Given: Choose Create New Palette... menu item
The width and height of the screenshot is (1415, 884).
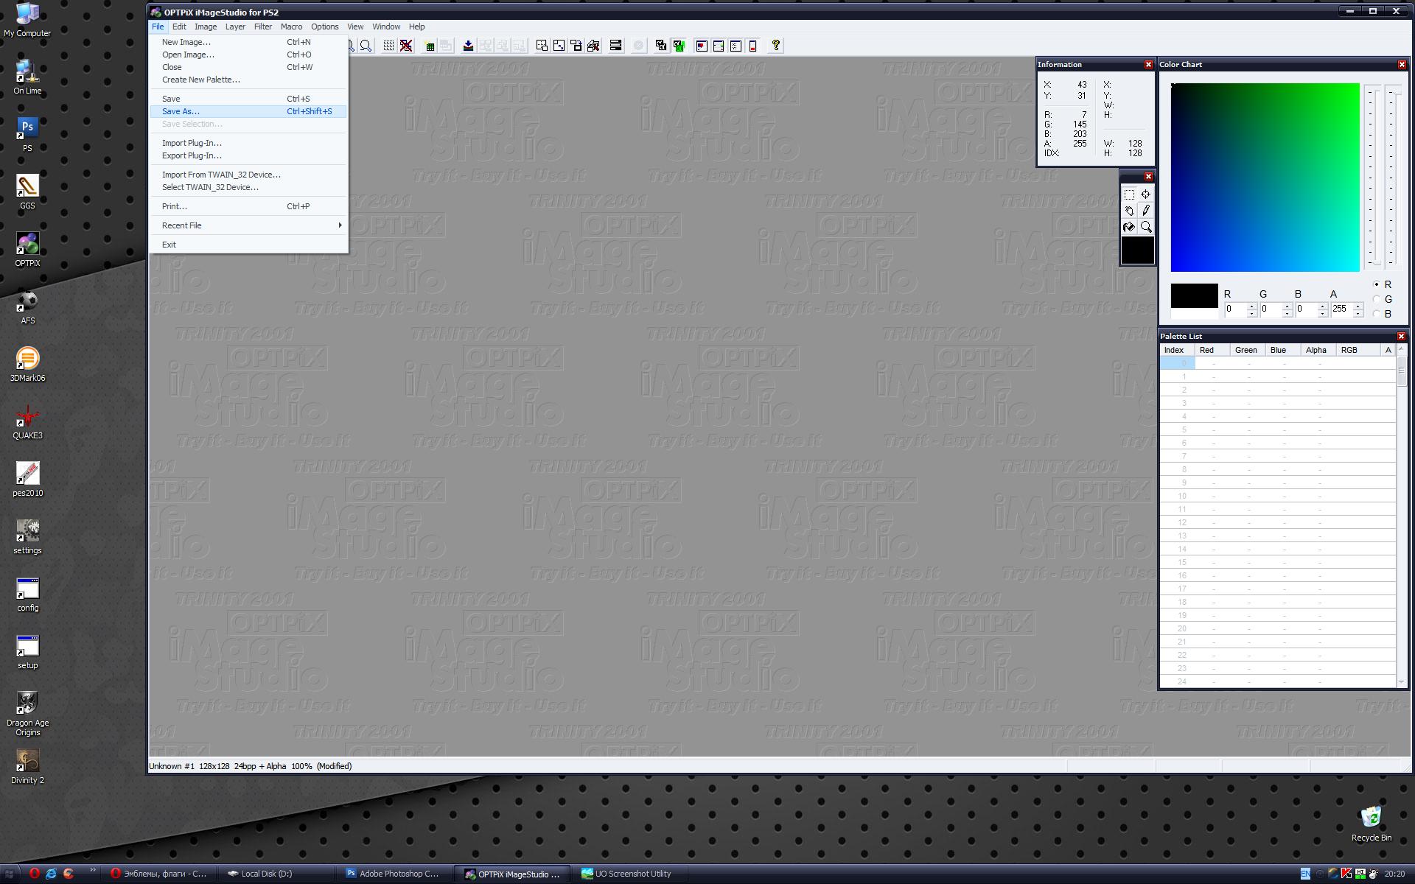Looking at the screenshot, I should click(248, 80).
